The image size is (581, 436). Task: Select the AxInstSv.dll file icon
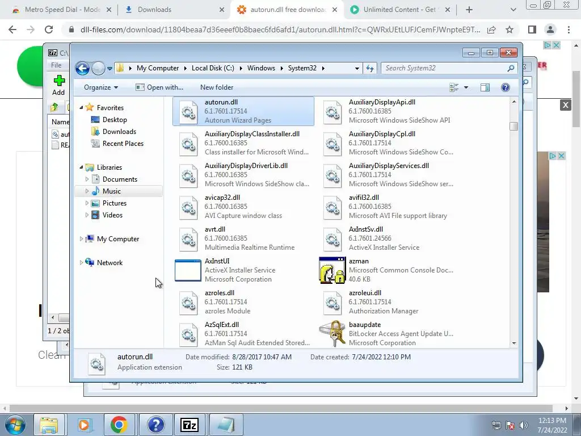pyautogui.click(x=332, y=240)
